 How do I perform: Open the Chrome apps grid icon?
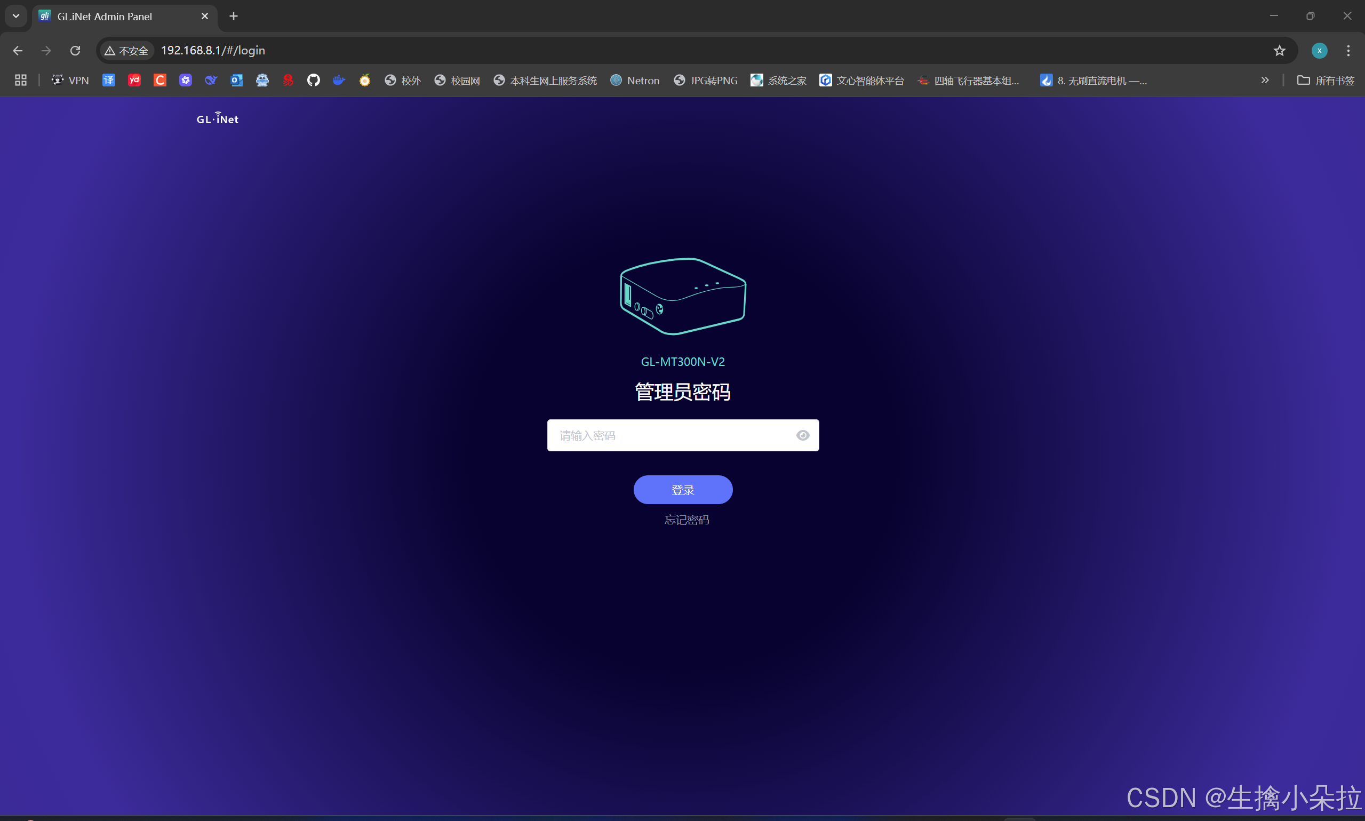click(x=20, y=80)
